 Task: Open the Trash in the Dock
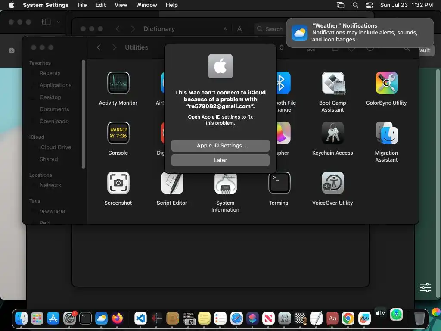pos(419,319)
